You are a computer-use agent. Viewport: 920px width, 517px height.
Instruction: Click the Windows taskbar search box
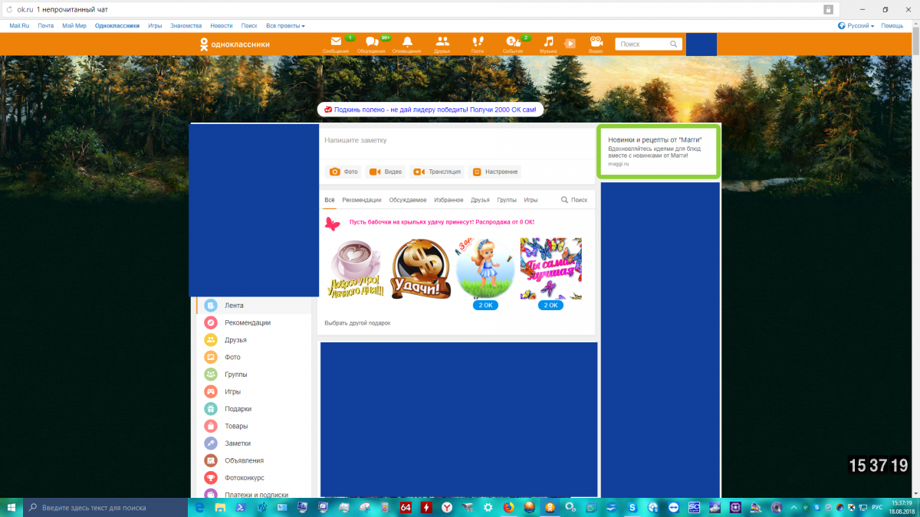coord(106,508)
